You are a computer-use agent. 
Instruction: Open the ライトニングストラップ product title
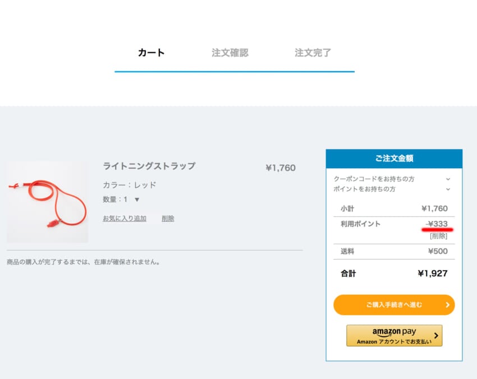[x=149, y=166]
